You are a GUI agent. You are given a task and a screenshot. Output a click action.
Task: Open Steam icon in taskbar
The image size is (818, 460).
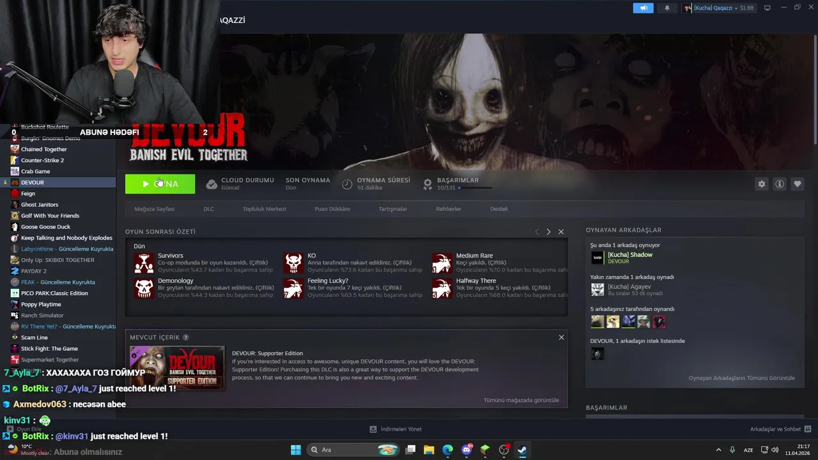[522, 450]
